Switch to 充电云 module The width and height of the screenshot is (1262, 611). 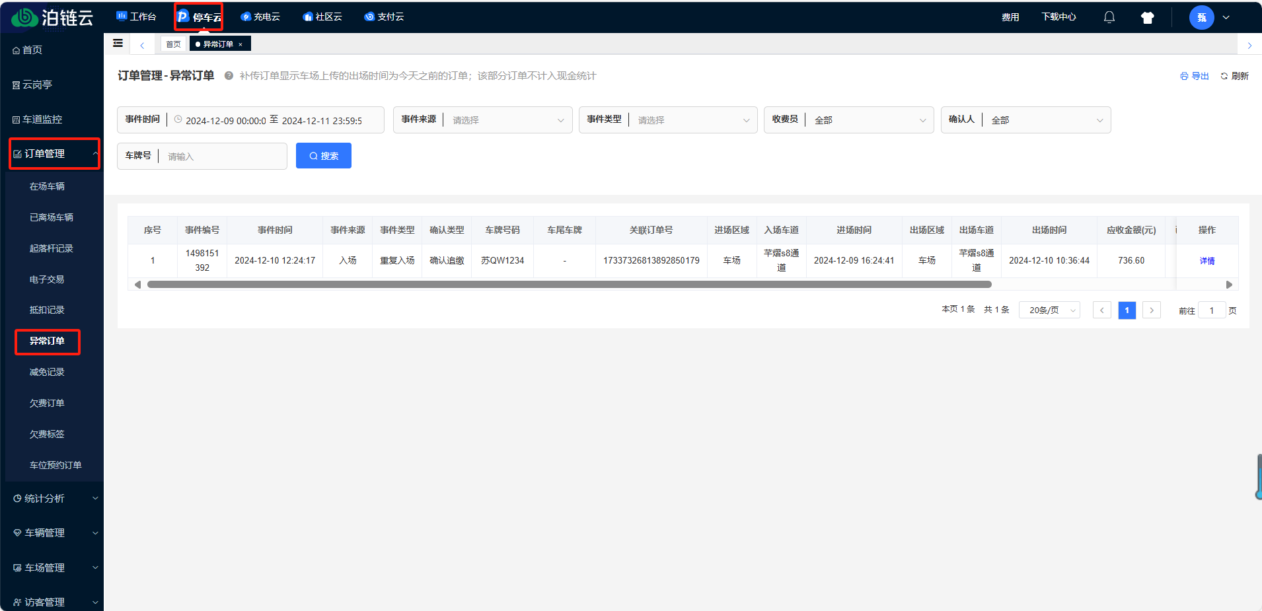click(260, 17)
